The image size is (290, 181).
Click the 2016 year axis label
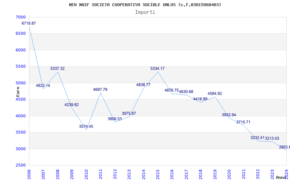click(172, 174)
